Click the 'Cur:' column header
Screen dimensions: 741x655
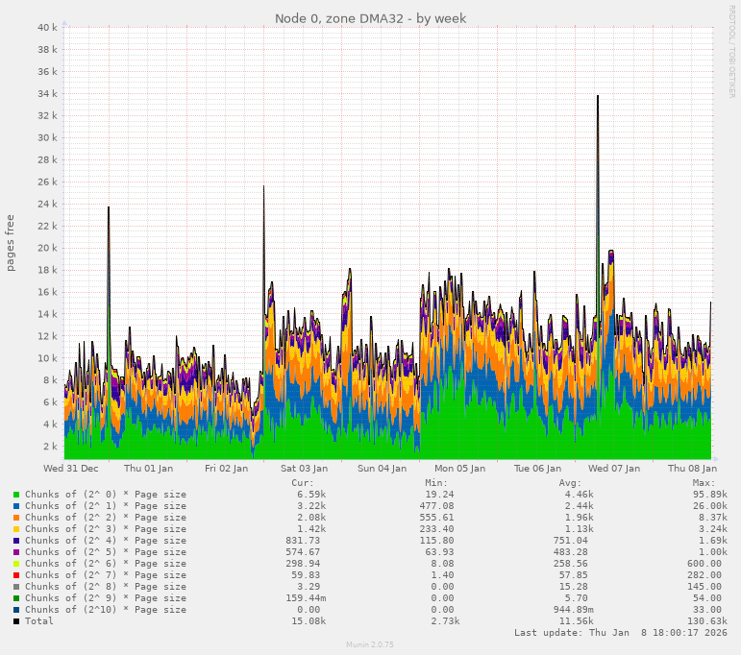[x=303, y=483]
